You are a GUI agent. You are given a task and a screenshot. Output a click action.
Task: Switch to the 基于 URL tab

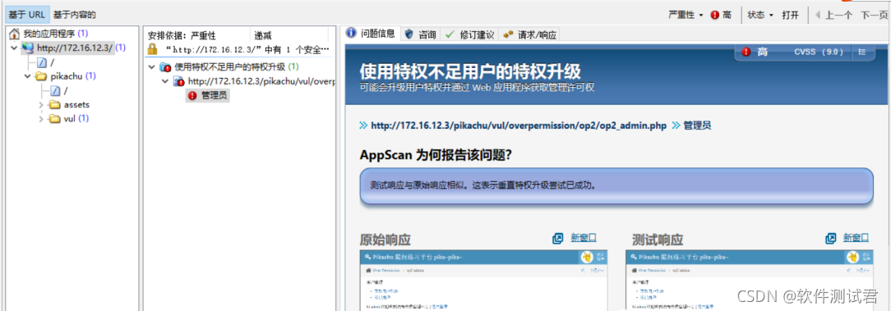click(x=26, y=15)
